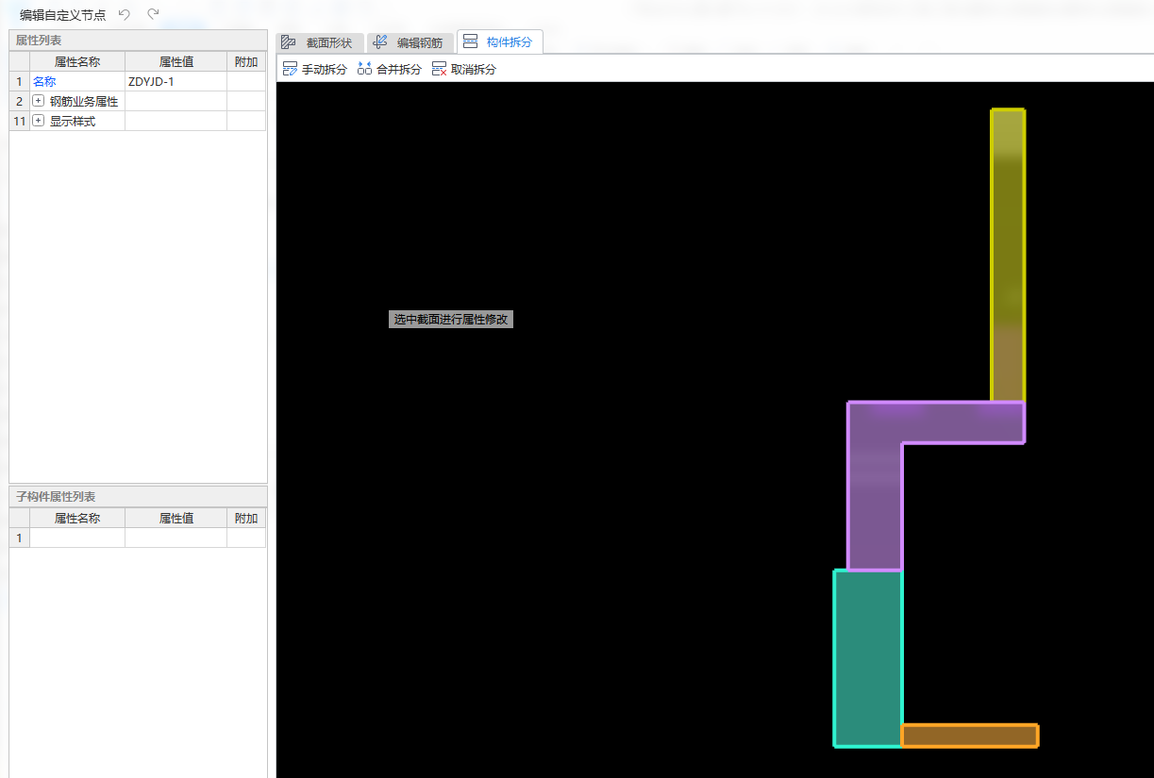Choose 合并拆分 merge split
The width and height of the screenshot is (1154, 778).
pyautogui.click(x=389, y=69)
